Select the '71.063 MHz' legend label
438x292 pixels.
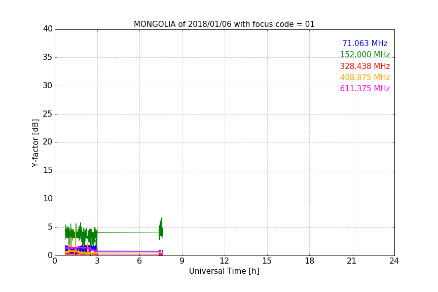click(365, 43)
